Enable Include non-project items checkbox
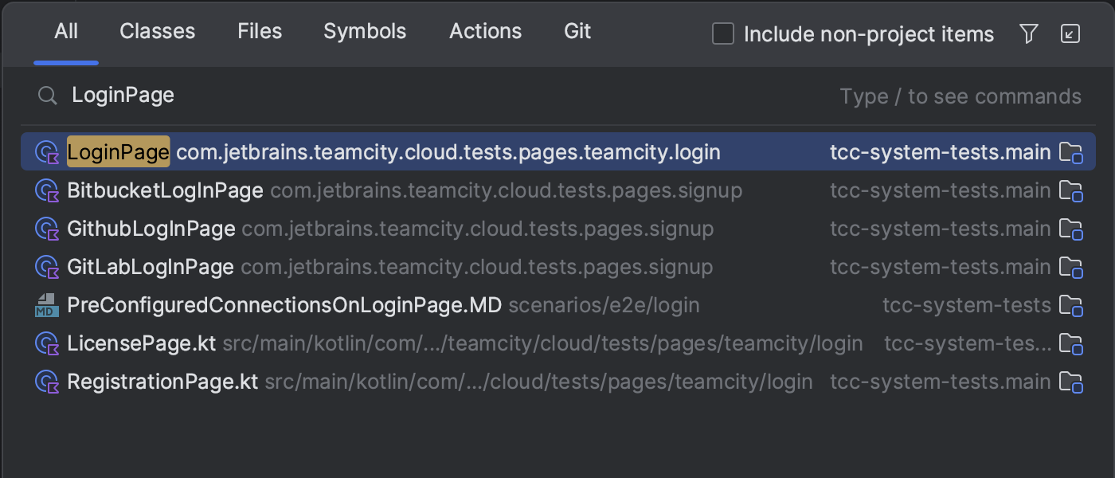 tap(723, 34)
